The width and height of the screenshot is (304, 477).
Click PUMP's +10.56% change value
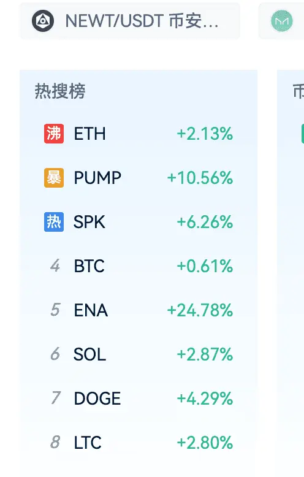(200, 178)
